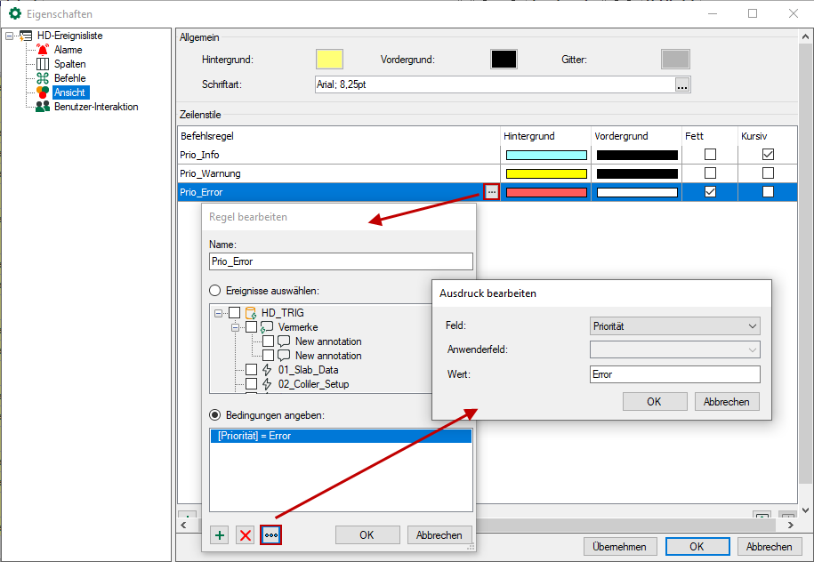This screenshot has width=814, height=562.
Task: Click the Wert input field
Action: (x=674, y=374)
